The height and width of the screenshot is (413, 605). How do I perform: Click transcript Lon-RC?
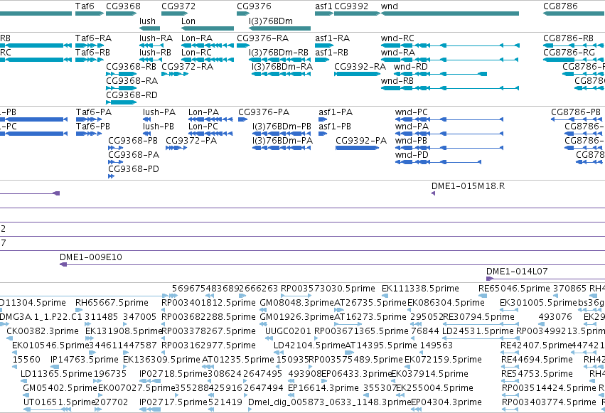[x=196, y=53]
